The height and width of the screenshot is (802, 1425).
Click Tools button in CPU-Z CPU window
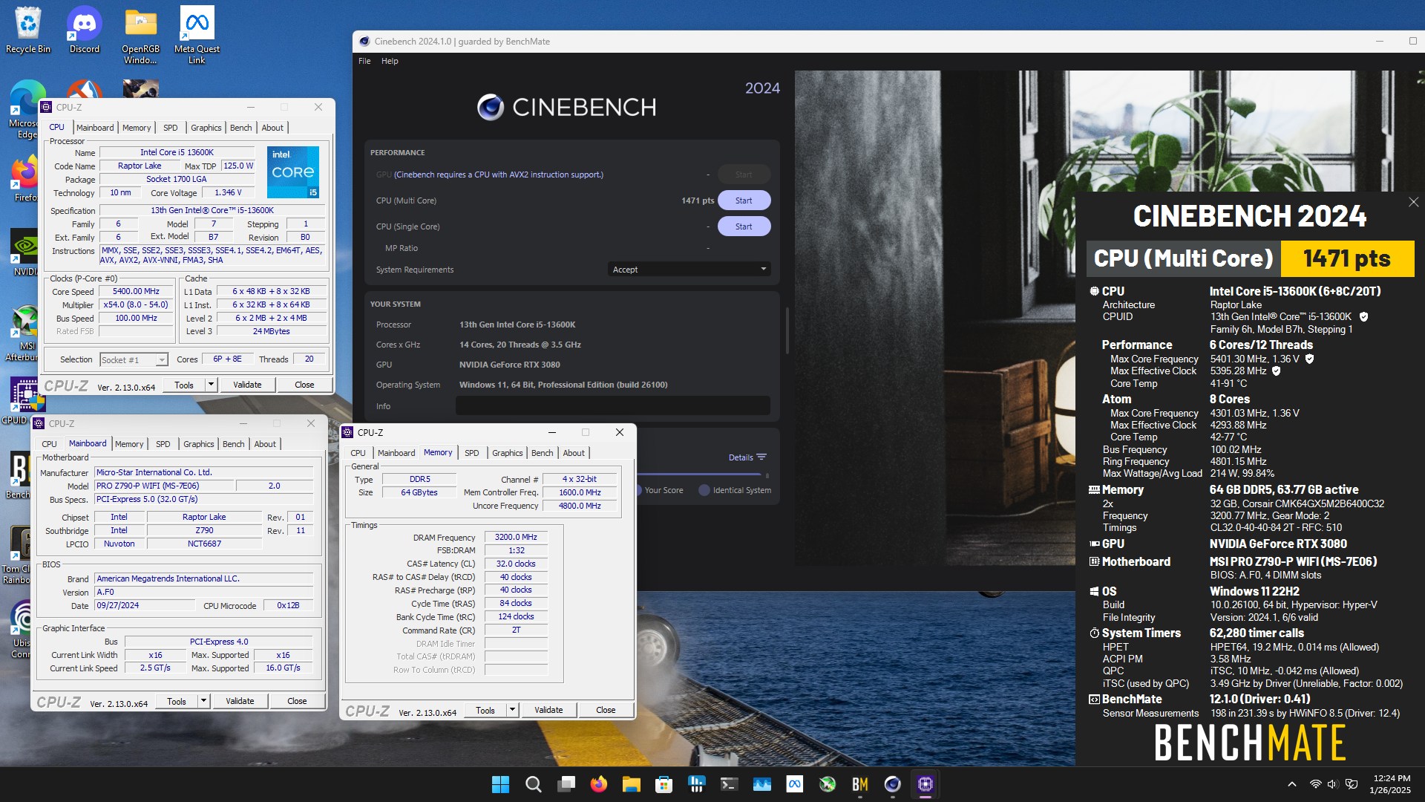(184, 385)
